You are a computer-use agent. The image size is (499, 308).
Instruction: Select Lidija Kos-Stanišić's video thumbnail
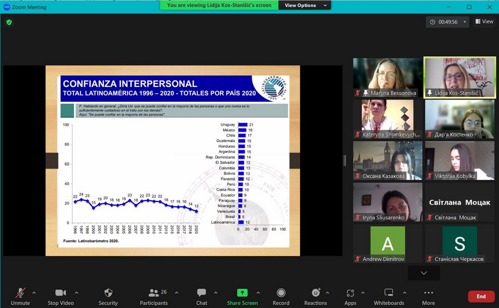pos(460,77)
